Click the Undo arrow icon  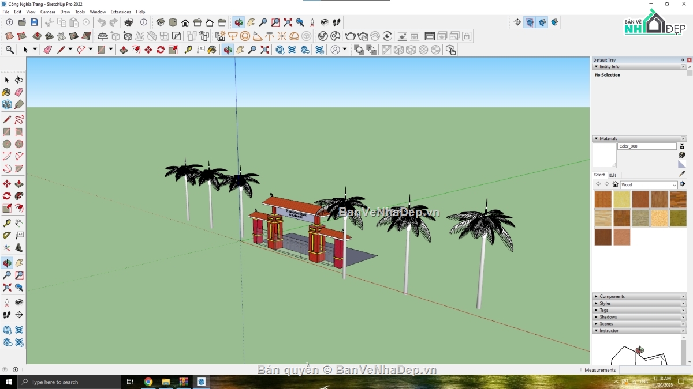(x=102, y=22)
